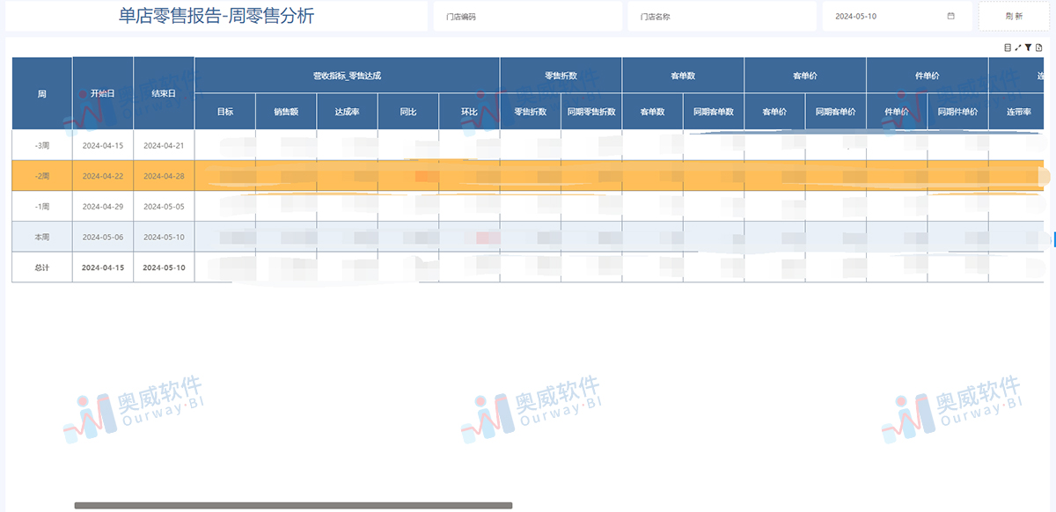Open the table data view icon
Screen dimensions: 1056x512
pyautogui.click(x=1008, y=48)
